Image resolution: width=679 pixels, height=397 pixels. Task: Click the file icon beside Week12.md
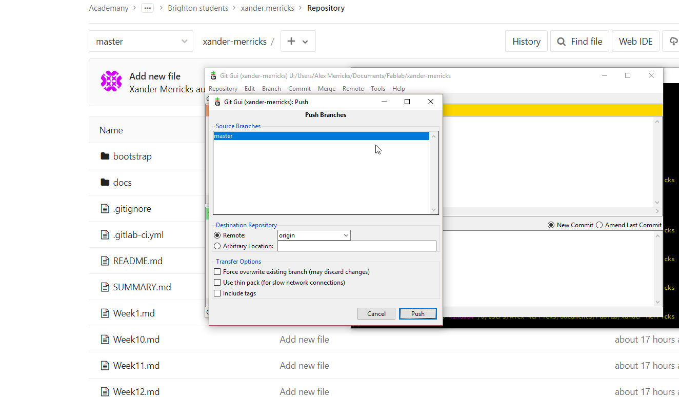point(105,391)
